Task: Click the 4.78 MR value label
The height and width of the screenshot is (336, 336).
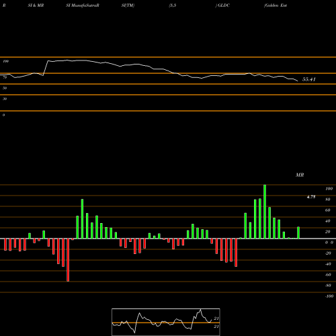Action: [x=311, y=197]
